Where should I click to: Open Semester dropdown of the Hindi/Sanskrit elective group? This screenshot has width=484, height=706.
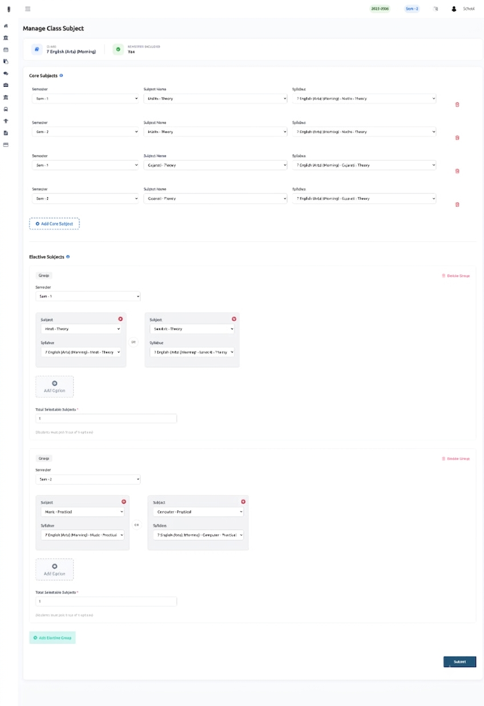[88, 296]
